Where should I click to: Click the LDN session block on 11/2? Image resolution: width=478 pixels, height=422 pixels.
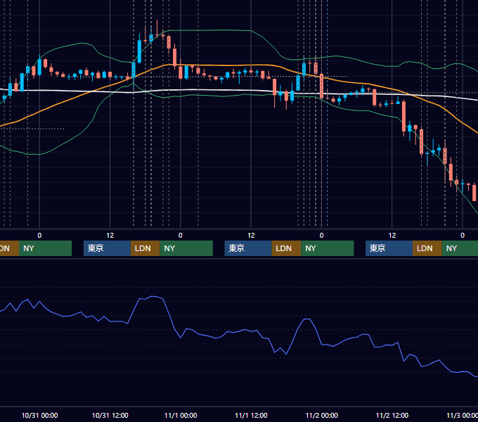[427, 248]
